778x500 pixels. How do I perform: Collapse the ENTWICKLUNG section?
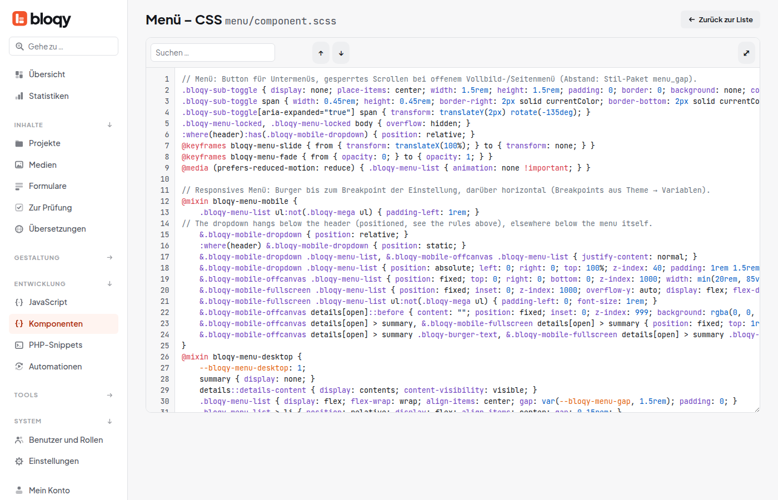tap(109, 284)
